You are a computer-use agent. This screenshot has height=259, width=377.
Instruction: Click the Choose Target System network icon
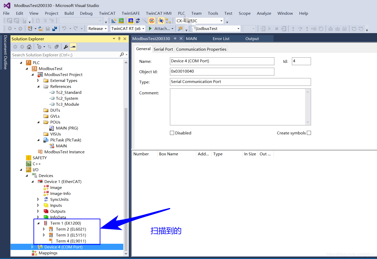pos(168,21)
